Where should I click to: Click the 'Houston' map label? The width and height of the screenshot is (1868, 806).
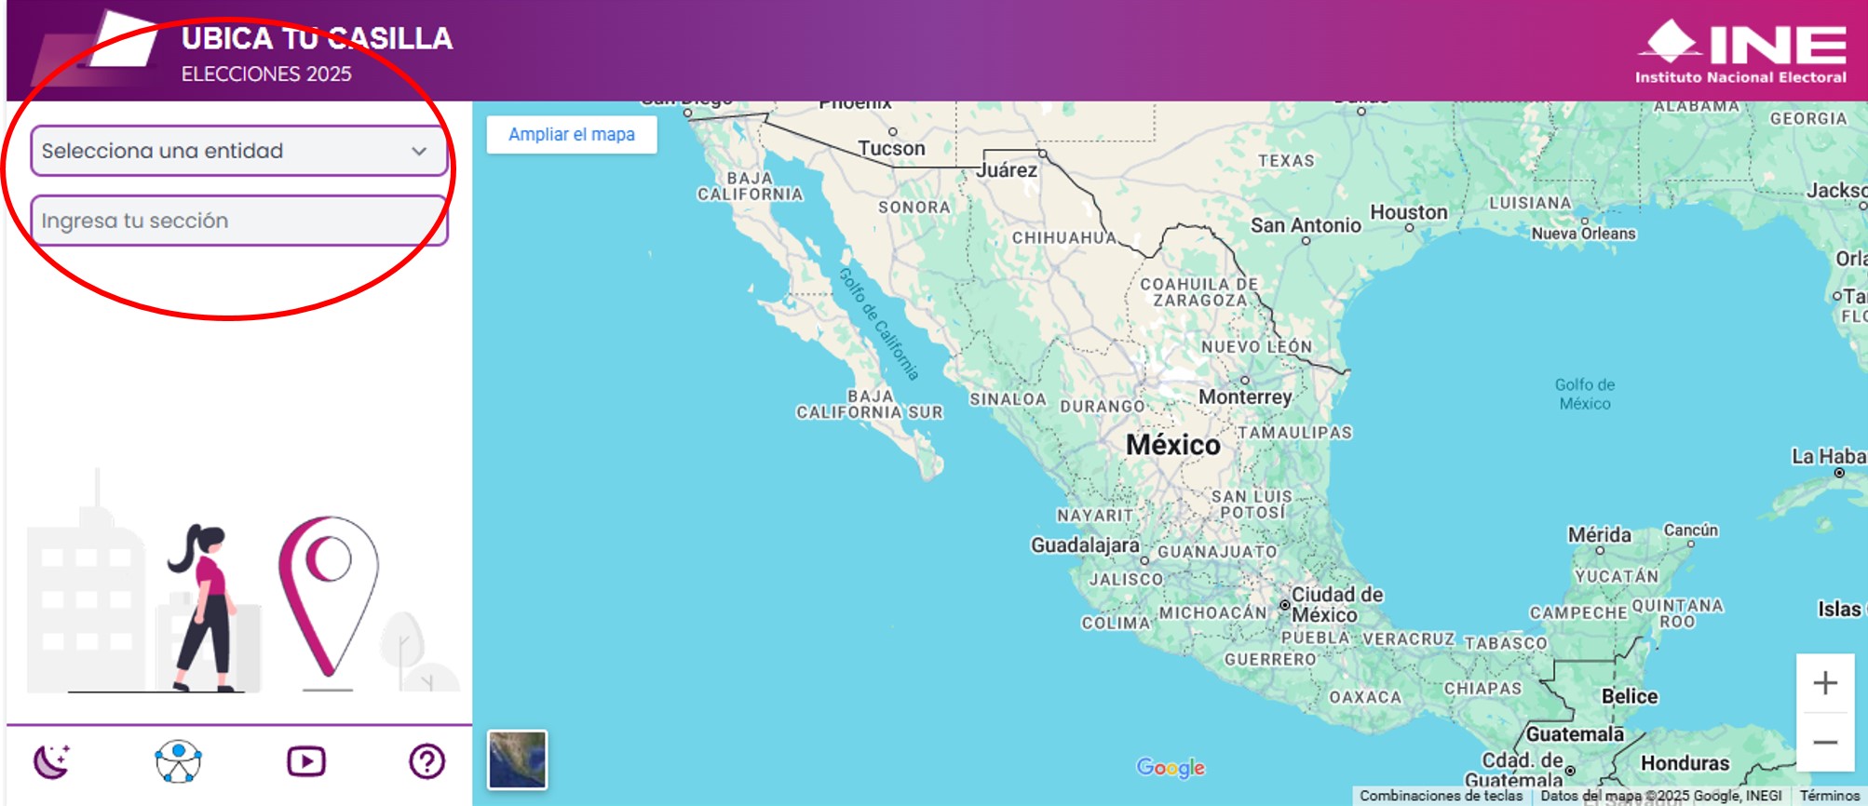point(1409,212)
